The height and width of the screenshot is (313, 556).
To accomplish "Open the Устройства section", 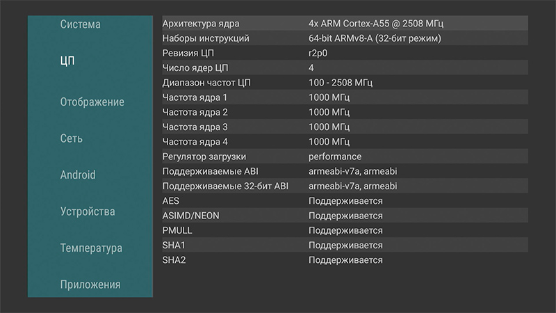I will pyautogui.click(x=88, y=211).
